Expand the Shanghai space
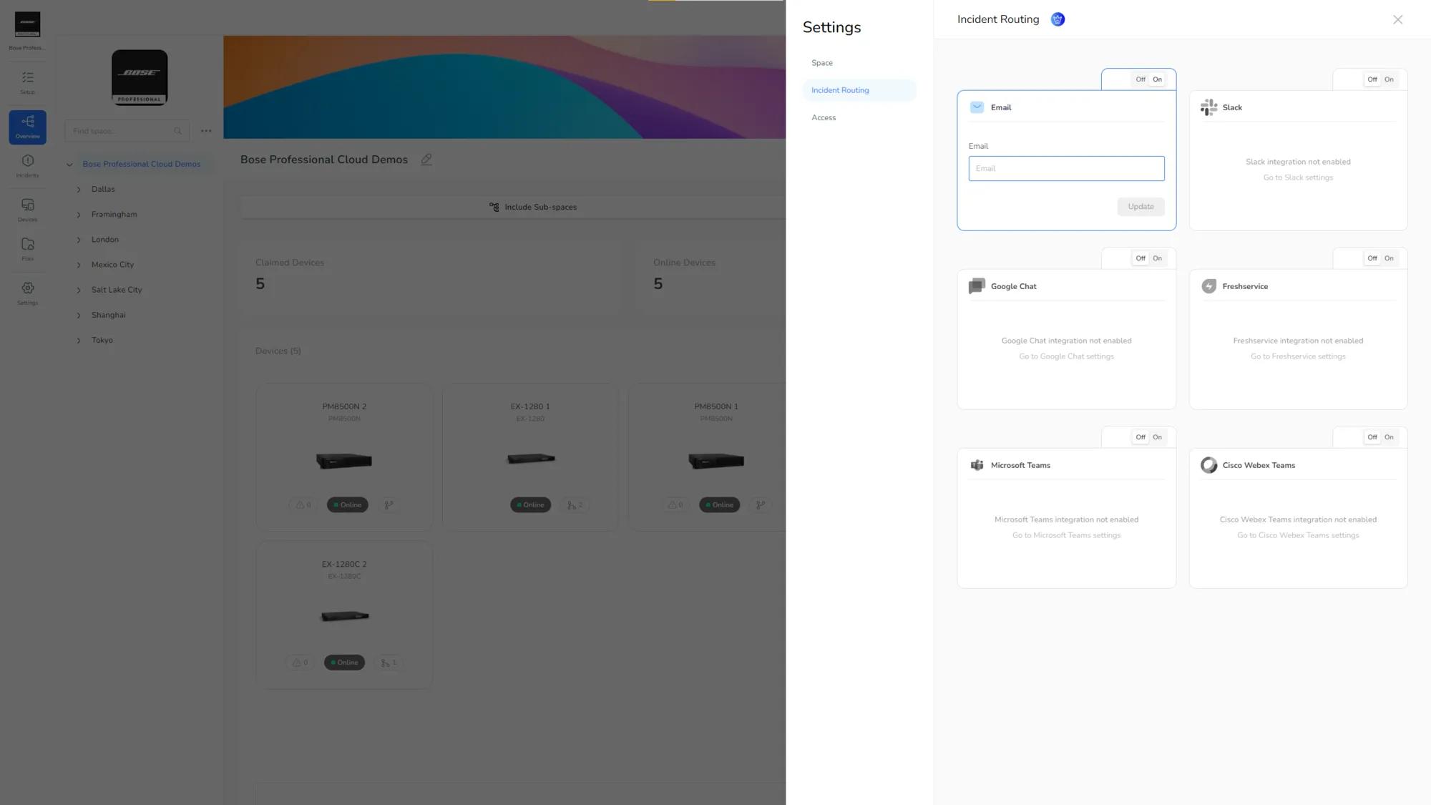The height and width of the screenshot is (805, 1431). (x=79, y=315)
